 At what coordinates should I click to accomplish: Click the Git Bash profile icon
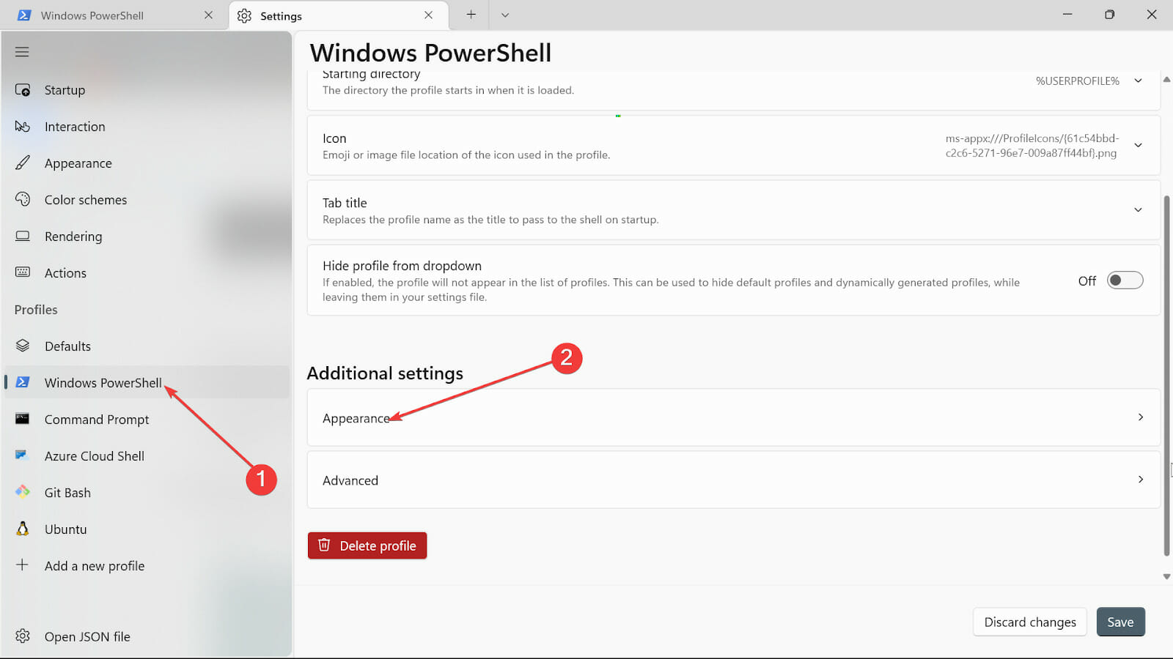pyautogui.click(x=23, y=492)
